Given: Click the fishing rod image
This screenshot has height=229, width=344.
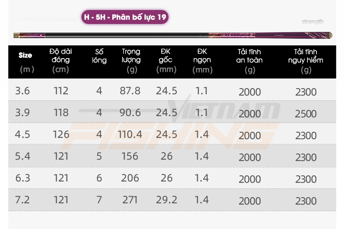Looking at the screenshot, I should (173, 35).
